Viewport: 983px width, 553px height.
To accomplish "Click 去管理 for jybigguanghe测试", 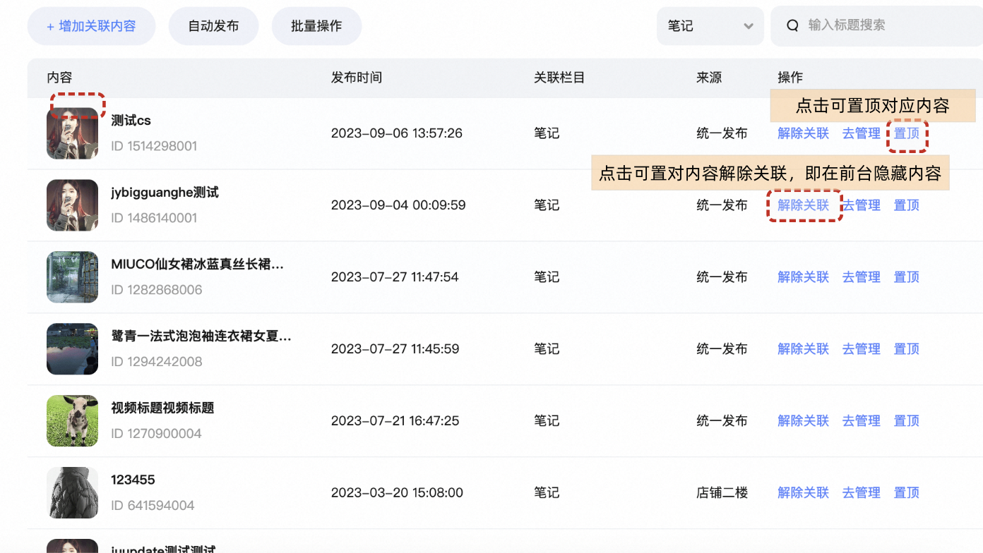I will (x=862, y=205).
